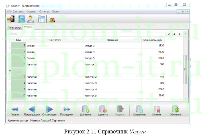Screen dimensions: 202x137
Task: Cancel changes with Отмена
Action: [156, 111]
